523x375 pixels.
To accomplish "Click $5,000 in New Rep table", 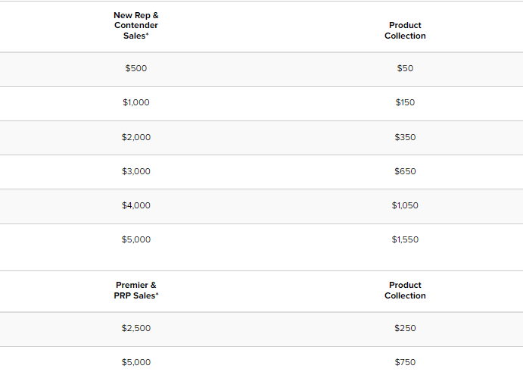I will pos(136,239).
